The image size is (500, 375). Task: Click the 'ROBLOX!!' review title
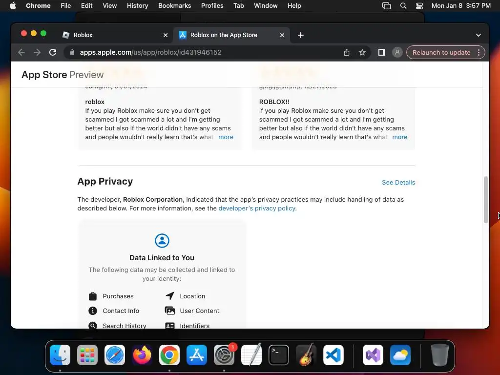[x=274, y=102]
